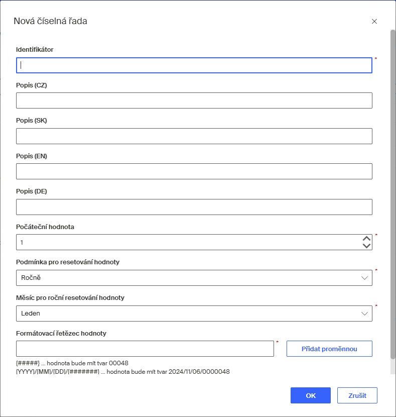
Task: Confirm the dialog with OK
Action: (x=310, y=395)
